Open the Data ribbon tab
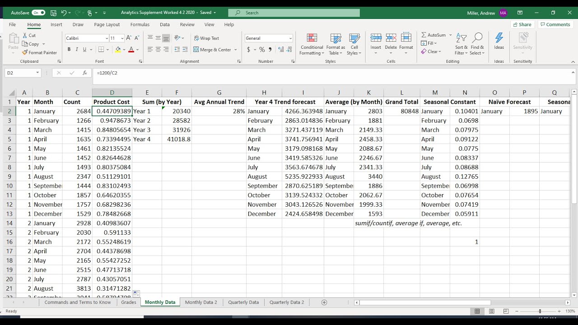The width and height of the screenshot is (578, 325). pyautogui.click(x=165, y=25)
